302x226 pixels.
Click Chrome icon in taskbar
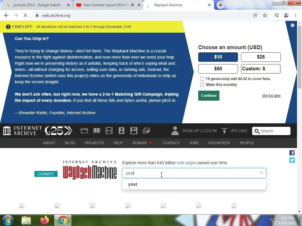click(63, 220)
